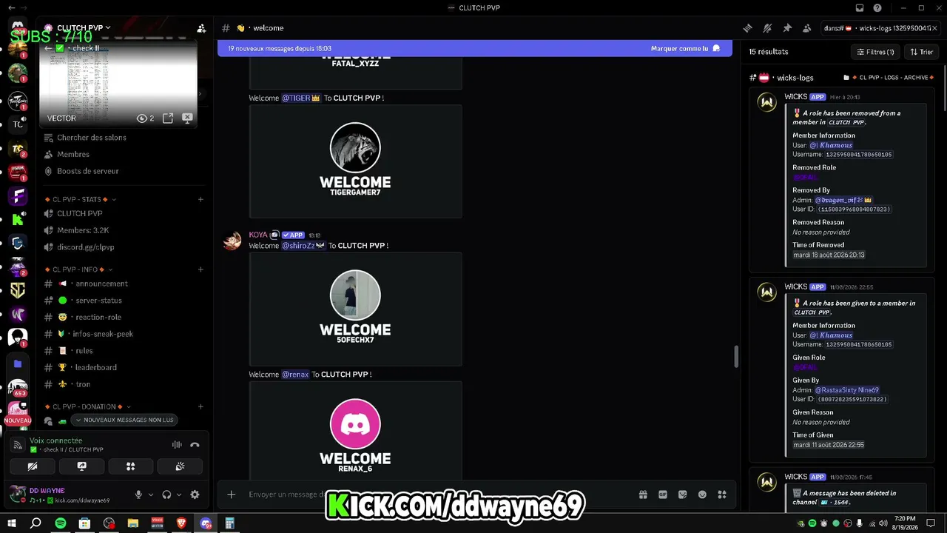Viewport: 947px width, 533px height.
Task: Open the emoji picker
Action: pyautogui.click(x=702, y=495)
